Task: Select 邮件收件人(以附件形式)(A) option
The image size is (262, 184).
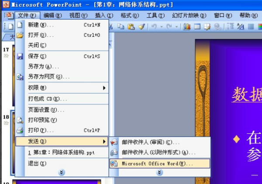Action: pos(160,153)
